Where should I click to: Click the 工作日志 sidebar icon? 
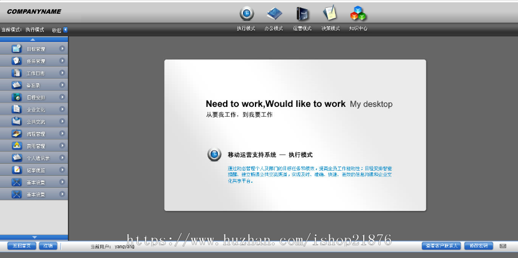pos(17,73)
